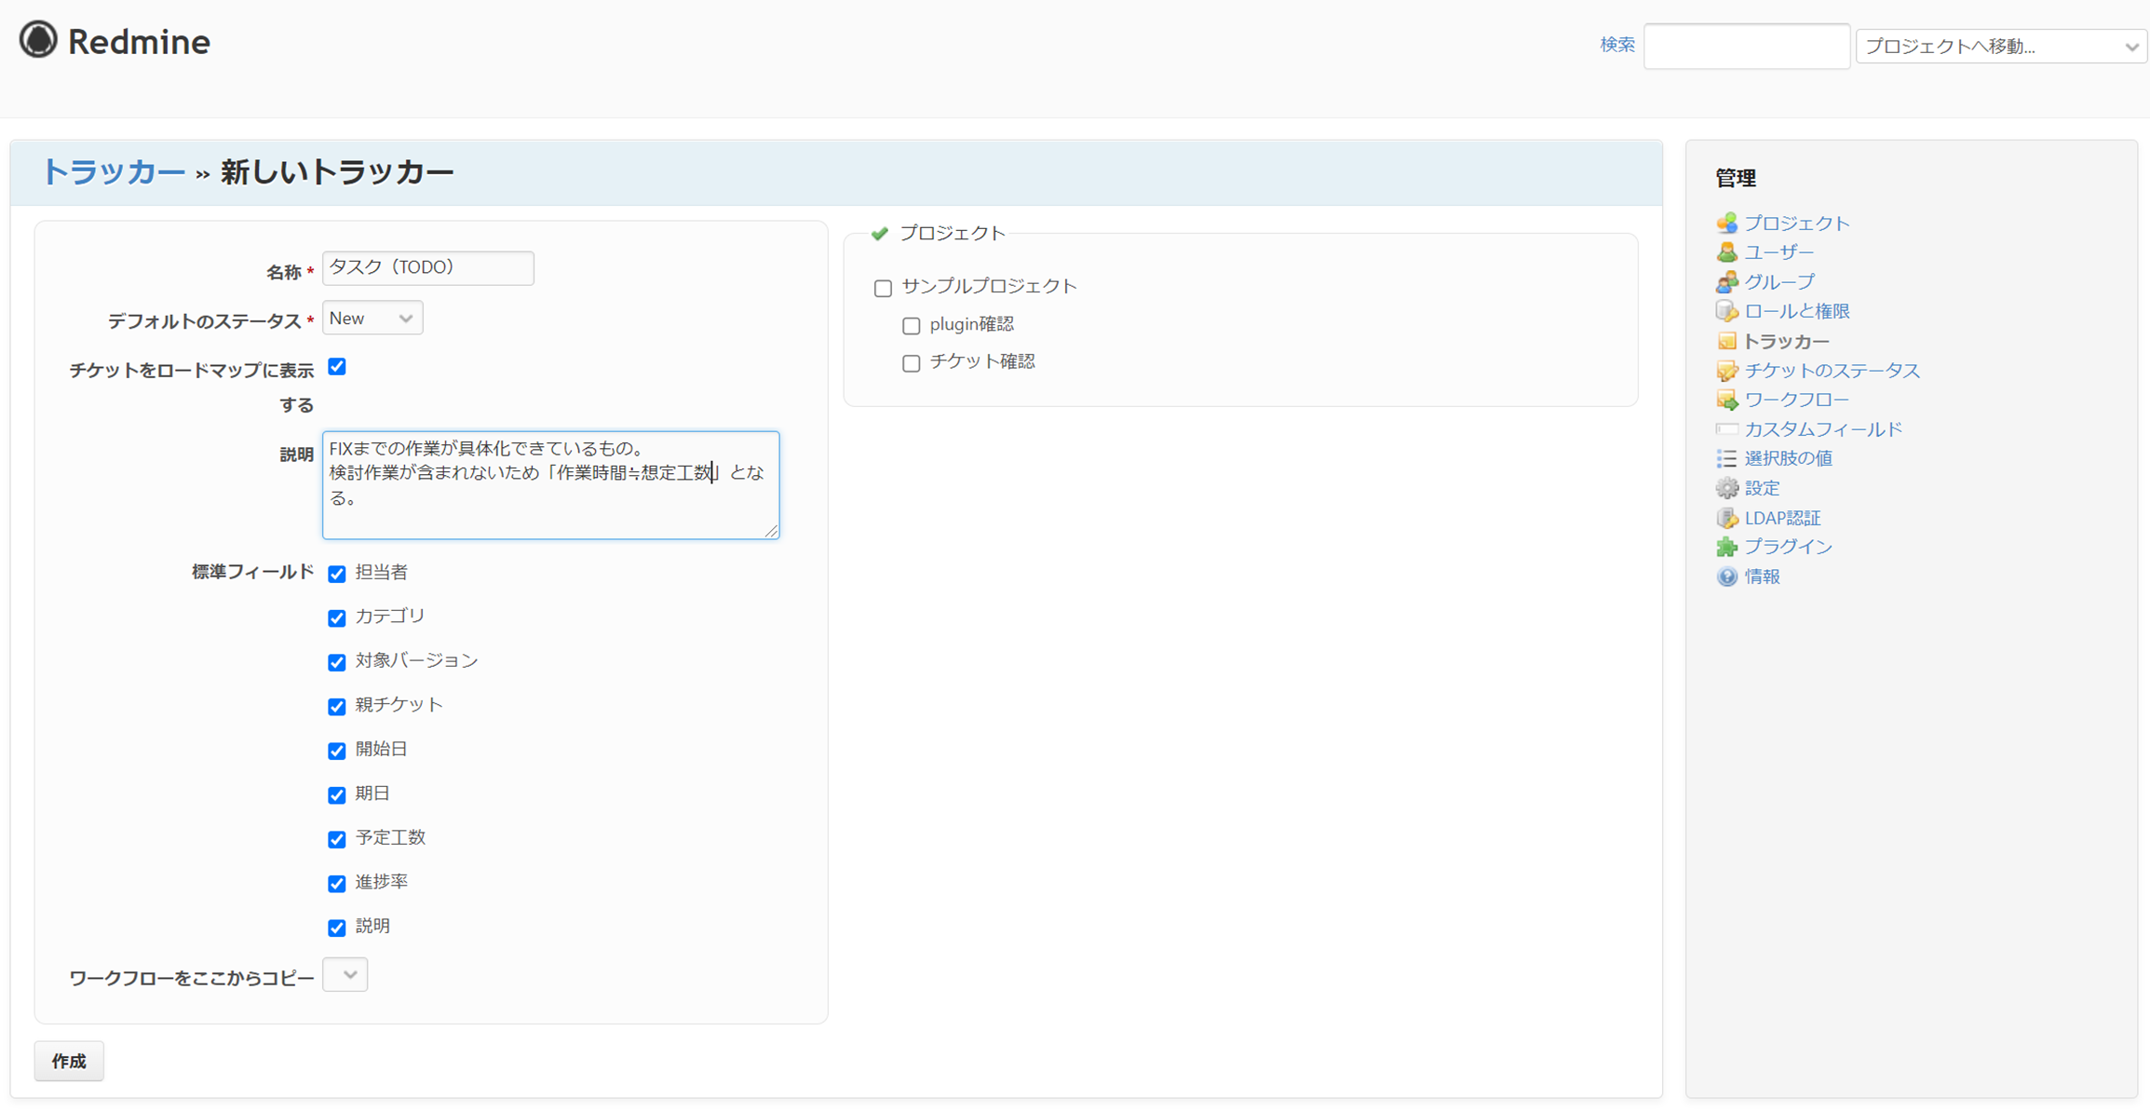Open チケットのステータス in admin menu
Viewport: 2150px width, 1112px height.
[x=1831, y=371]
